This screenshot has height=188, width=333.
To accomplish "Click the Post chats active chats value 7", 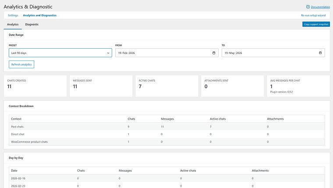I will tap(210, 127).
